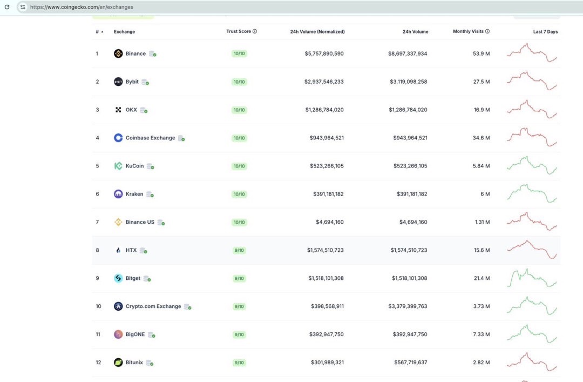583x382 pixels.
Task: Click the reserves badge next to Bitunix
Action: tap(150, 363)
